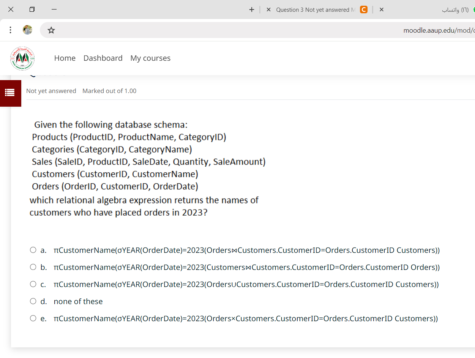Screen dimensions: 475x358
Task: Switch to the Question 3 tab
Action: click(x=315, y=9)
